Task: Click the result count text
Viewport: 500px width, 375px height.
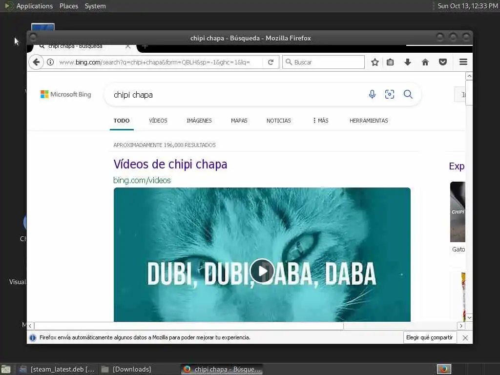Action: click(x=165, y=145)
